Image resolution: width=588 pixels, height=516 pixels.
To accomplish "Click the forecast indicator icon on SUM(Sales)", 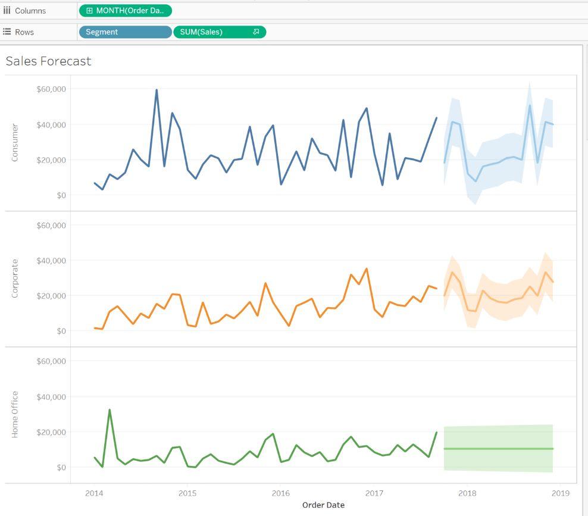I will tap(257, 32).
